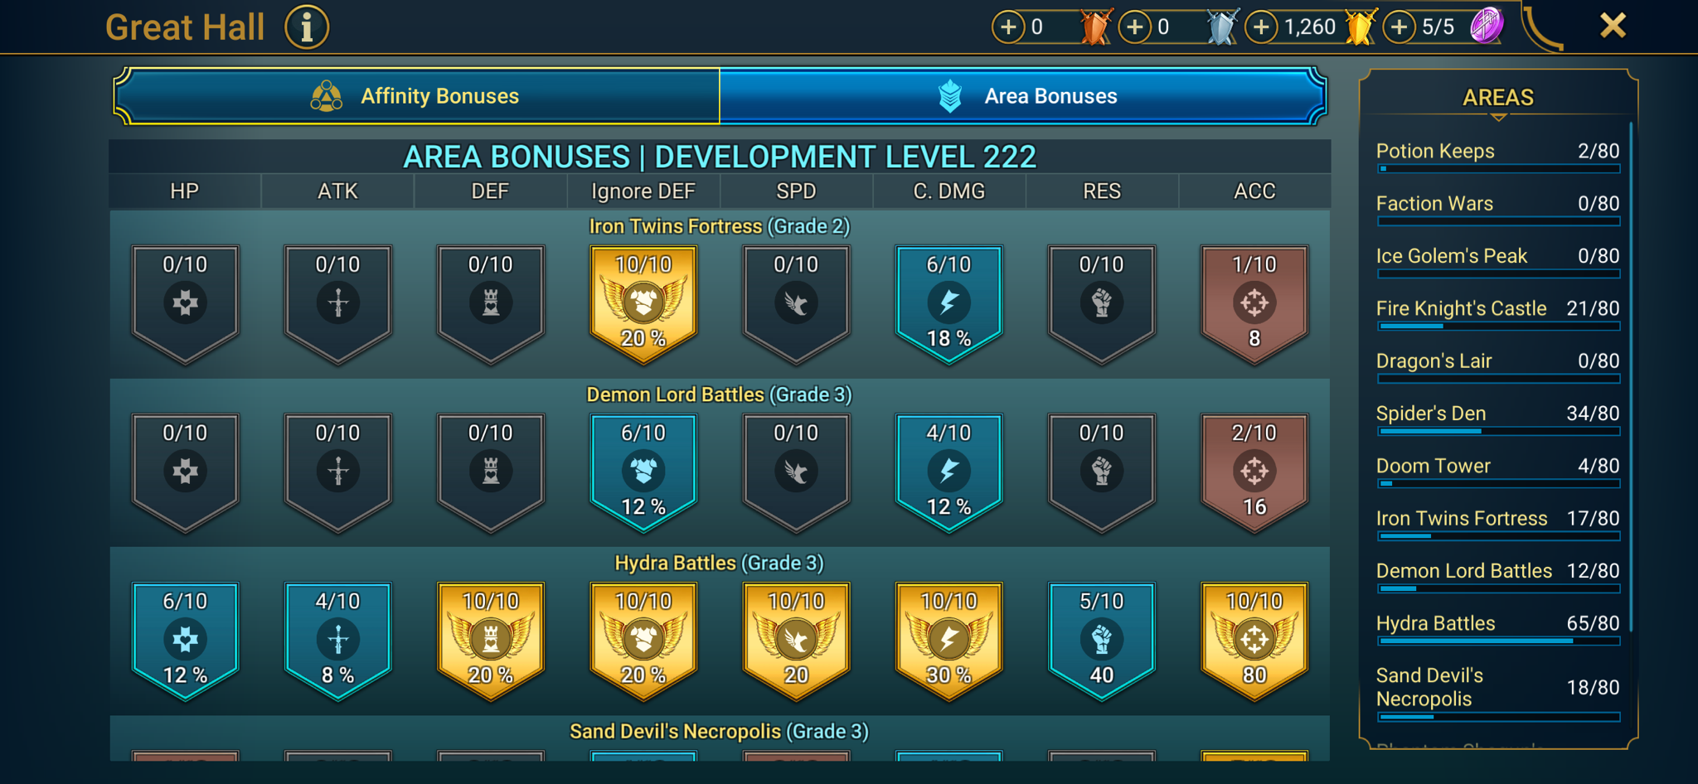Add bronze medals with plus icon
Screen dimensions: 1698x784
pos(1008,27)
